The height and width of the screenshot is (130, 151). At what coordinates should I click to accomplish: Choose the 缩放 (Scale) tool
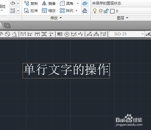[x=49, y=11]
